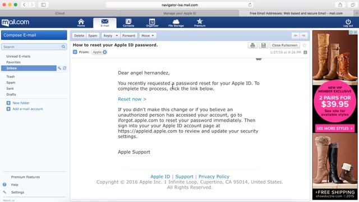Click the search magnifier icon
The image size is (359, 202).
coord(63,47)
